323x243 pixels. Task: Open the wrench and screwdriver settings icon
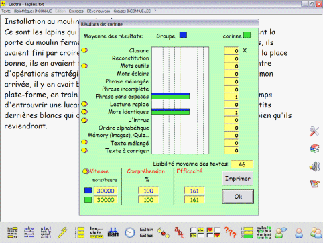[314, 131]
